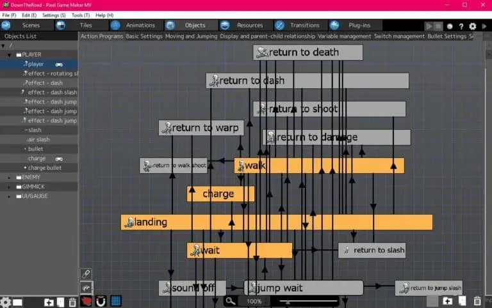The height and width of the screenshot is (308, 492).
Task: Open Basic Settings tab
Action: point(144,36)
